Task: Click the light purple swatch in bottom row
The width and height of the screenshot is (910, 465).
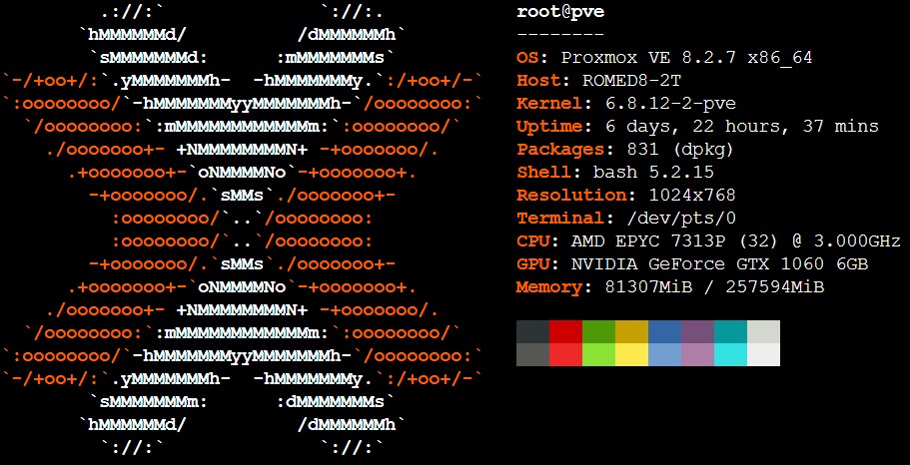Action: (x=697, y=354)
